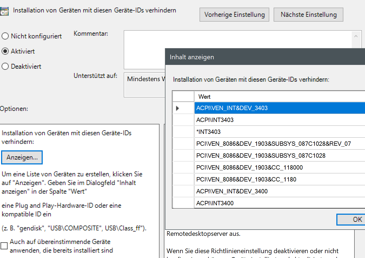Click the Nächste Einstellung button

[x=308, y=15]
